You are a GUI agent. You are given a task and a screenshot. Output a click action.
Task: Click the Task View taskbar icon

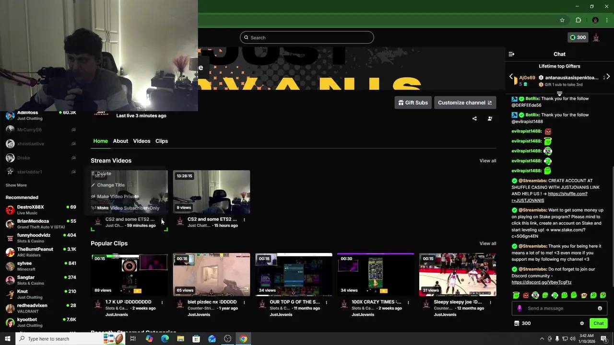click(x=133, y=339)
